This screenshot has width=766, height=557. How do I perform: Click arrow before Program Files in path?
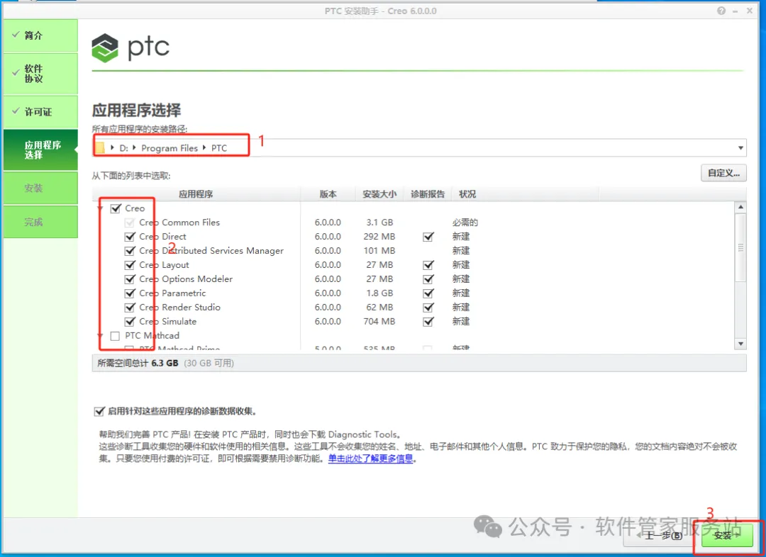point(134,147)
